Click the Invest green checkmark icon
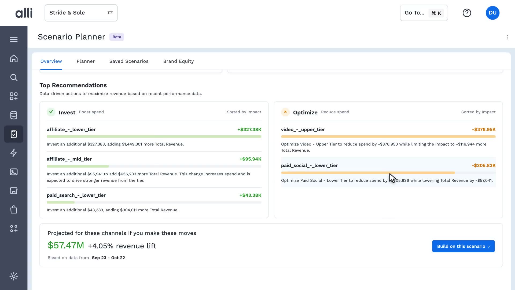 click(x=51, y=112)
